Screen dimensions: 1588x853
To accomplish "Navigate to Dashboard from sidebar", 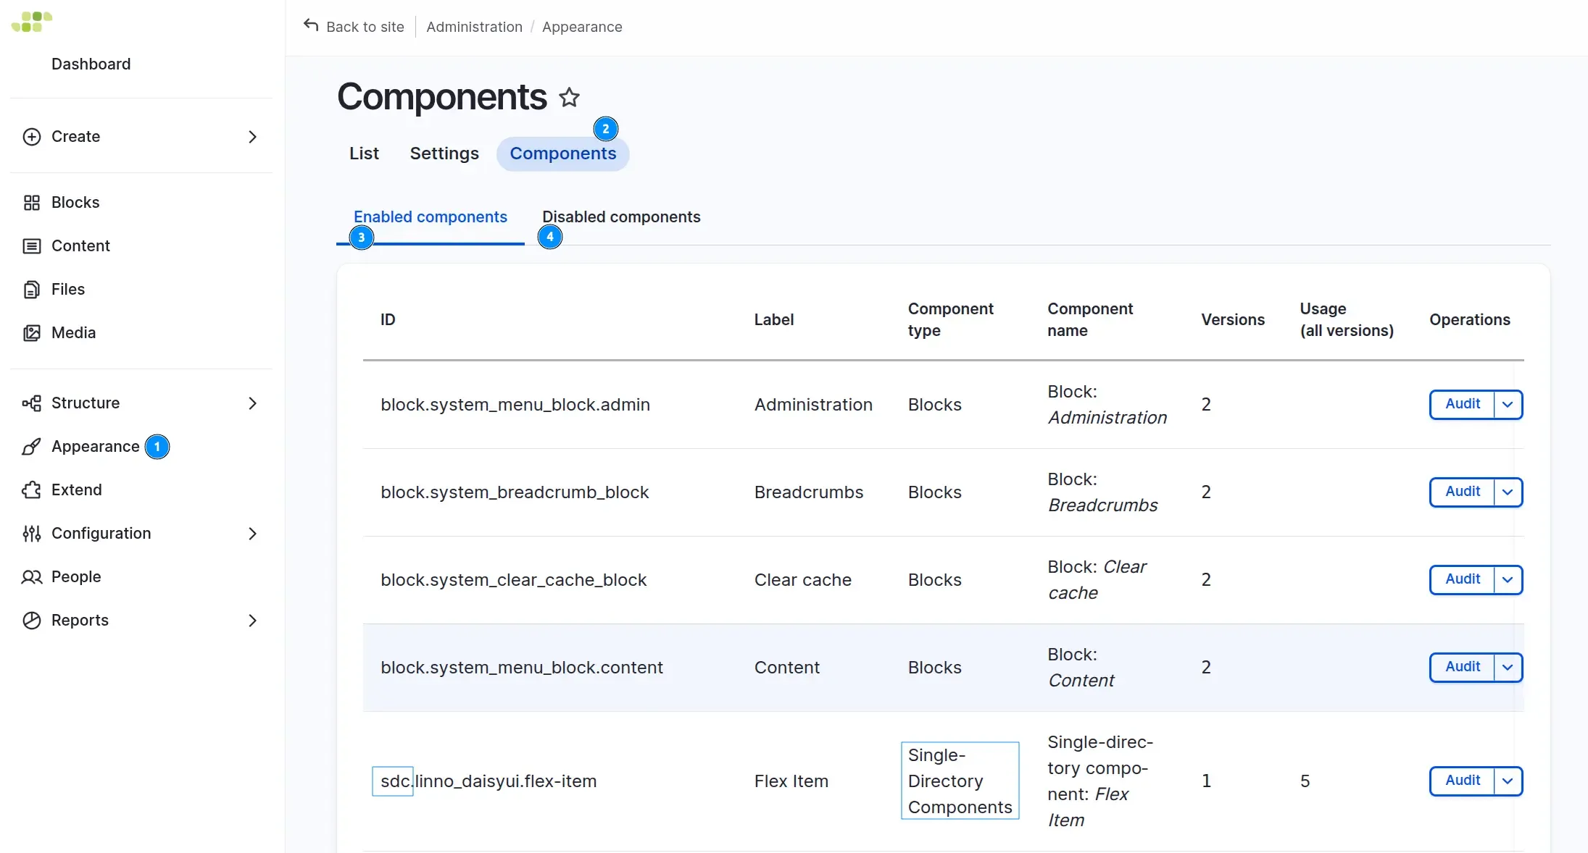I will (x=91, y=64).
